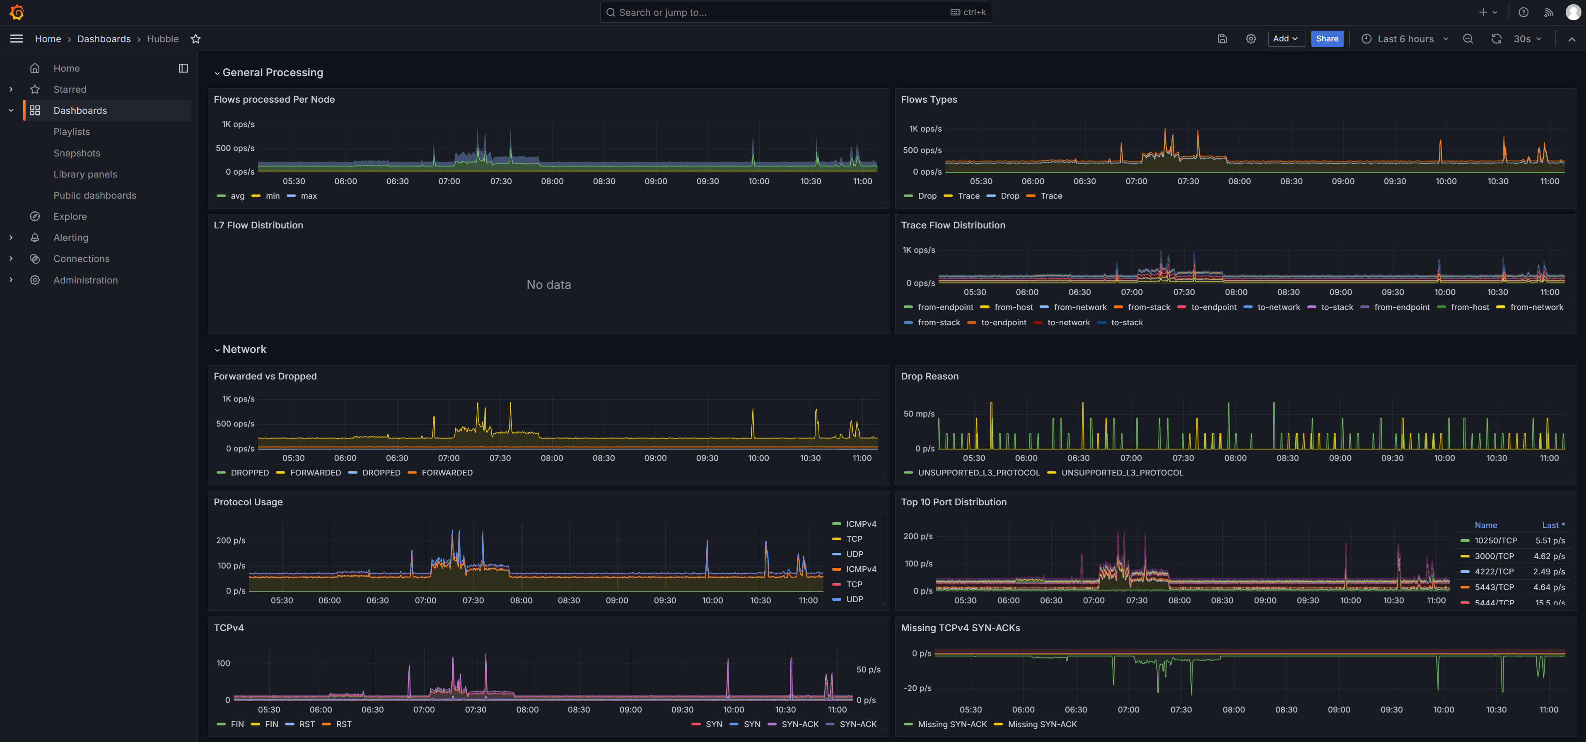The image size is (1586, 742).
Task: Click the blue Share button
Action: pos(1327,39)
